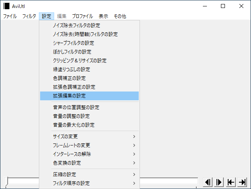Click the previous frame button

[x=208, y=182]
